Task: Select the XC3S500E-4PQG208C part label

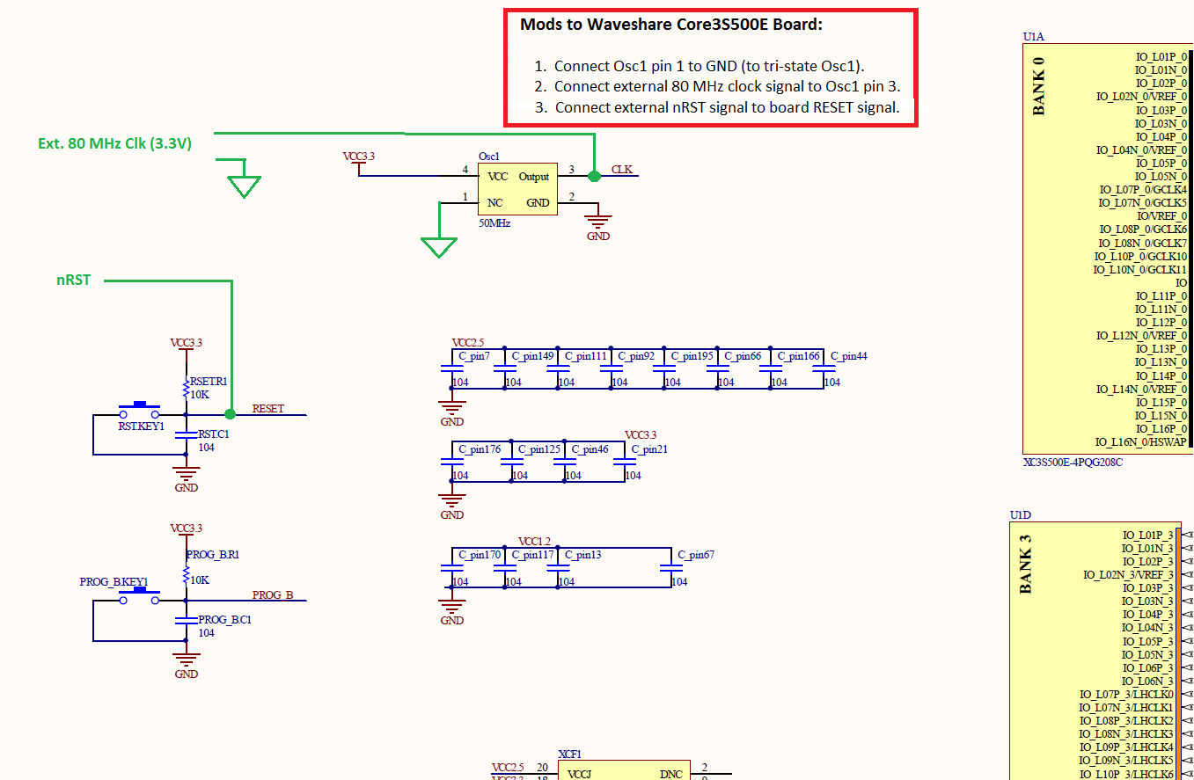Action: [1072, 463]
